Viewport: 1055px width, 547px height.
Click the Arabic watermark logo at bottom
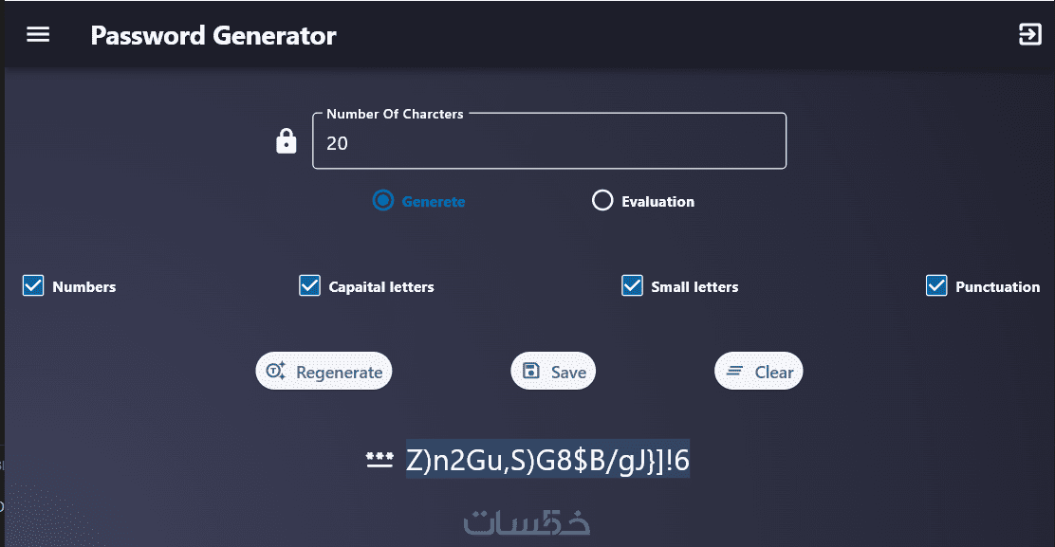[527, 522]
